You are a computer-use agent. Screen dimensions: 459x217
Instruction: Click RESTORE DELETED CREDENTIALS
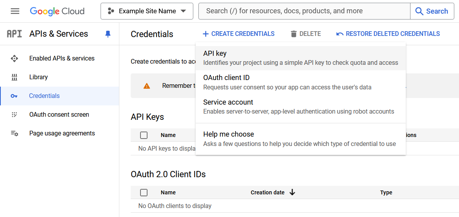[x=388, y=34]
